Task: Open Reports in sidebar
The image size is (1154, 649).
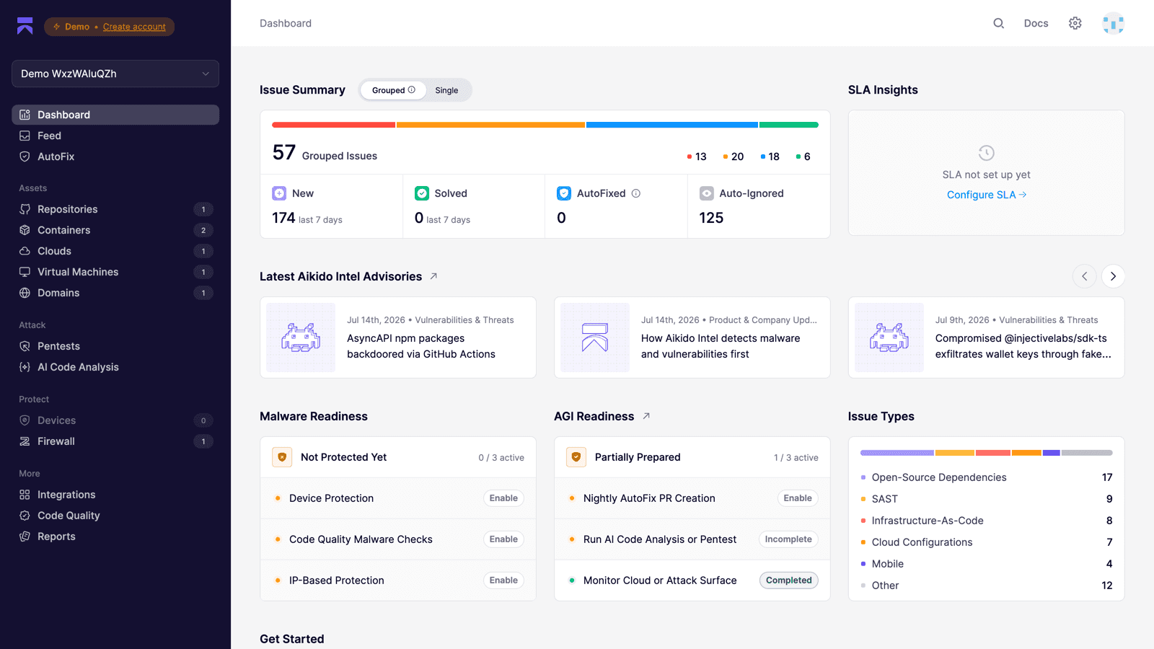Action: tap(115, 537)
